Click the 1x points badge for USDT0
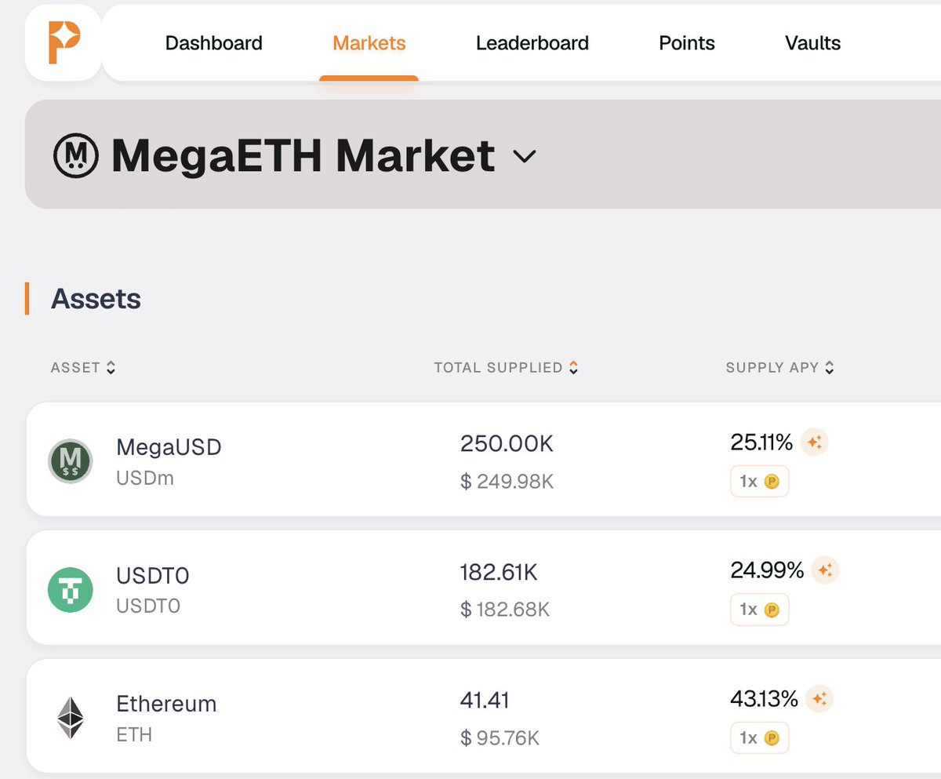This screenshot has width=941, height=779. (x=759, y=610)
